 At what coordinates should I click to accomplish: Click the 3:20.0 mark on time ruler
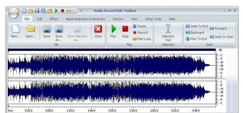click(175, 111)
